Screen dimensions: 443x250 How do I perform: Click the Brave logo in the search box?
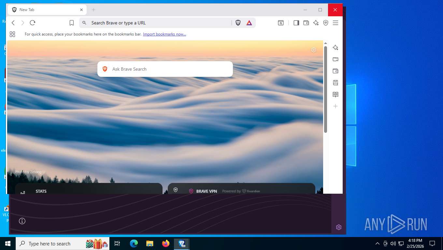(105, 69)
